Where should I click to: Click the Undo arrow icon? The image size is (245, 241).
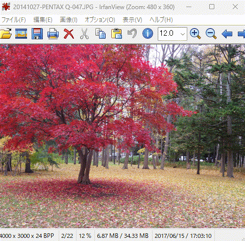(x=132, y=33)
